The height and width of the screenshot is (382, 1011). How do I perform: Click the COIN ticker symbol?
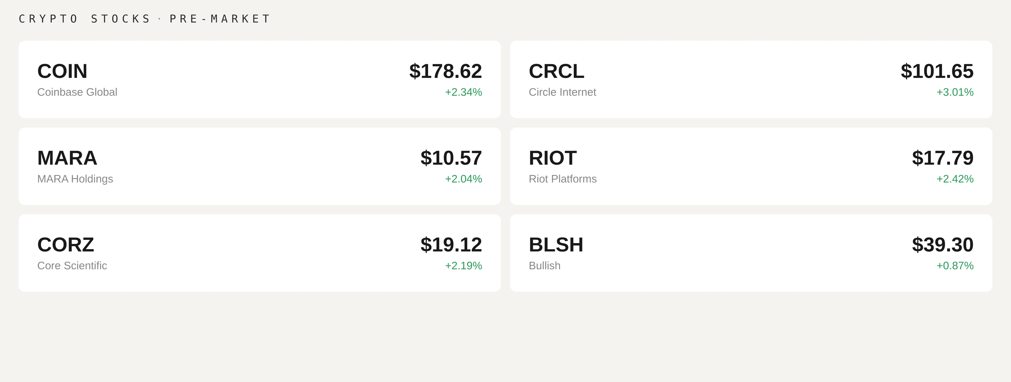click(62, 71)
